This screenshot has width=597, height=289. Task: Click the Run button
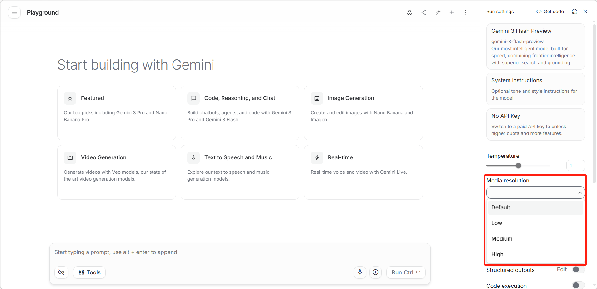tap(406, 272)
